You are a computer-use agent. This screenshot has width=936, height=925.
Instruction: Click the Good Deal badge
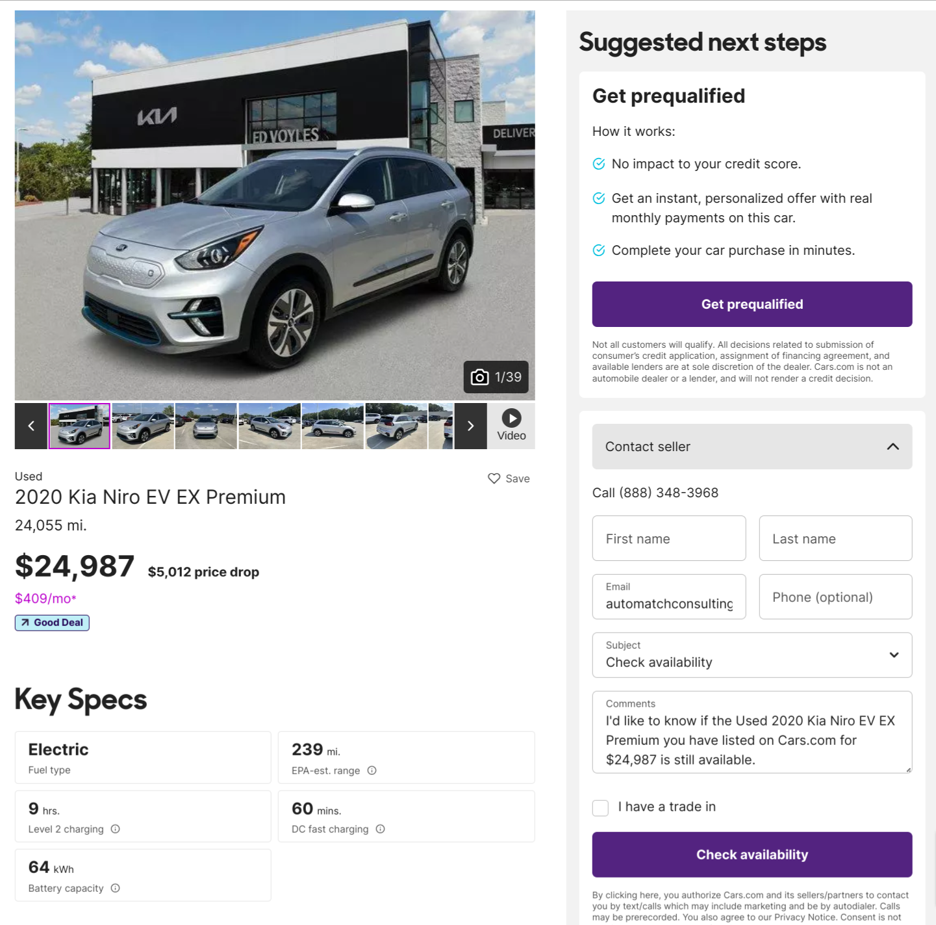coord(52,623)
